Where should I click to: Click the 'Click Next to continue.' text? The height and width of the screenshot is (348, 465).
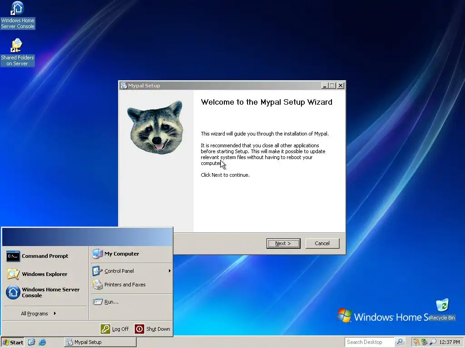(x=225, y=175)
